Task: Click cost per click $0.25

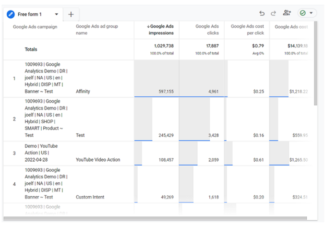Action: [259, 91]
